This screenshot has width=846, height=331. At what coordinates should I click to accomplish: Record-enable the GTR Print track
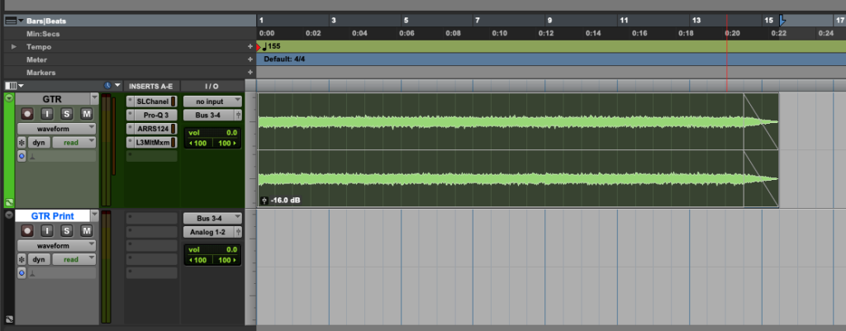[x=27, y=231]
